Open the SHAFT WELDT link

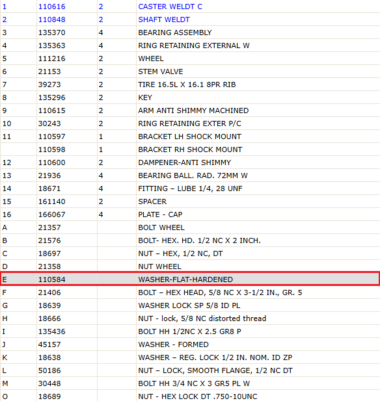pos(164,19)
